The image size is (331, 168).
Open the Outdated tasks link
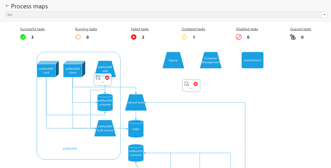click(194, 29)
